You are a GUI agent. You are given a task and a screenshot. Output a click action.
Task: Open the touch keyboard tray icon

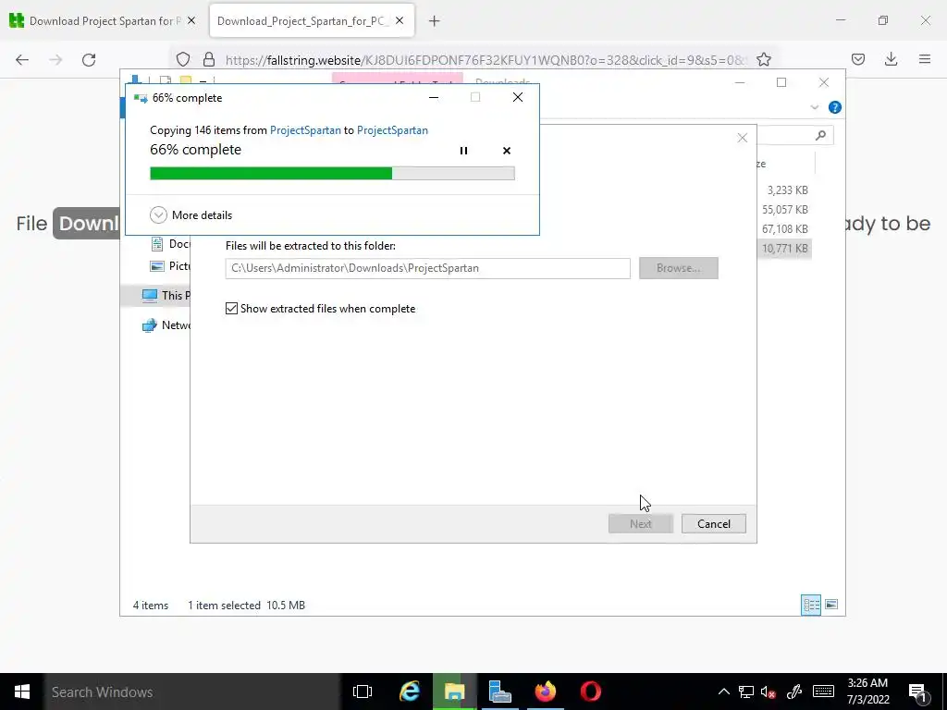[822, 692]
